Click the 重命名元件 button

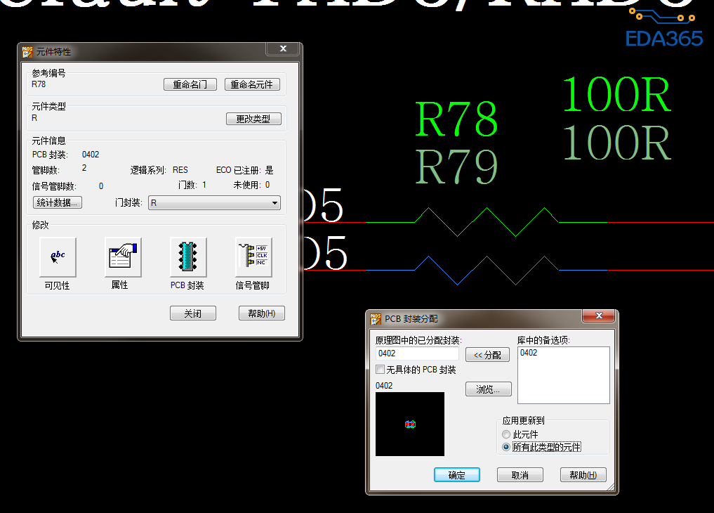tap(252, 84)
